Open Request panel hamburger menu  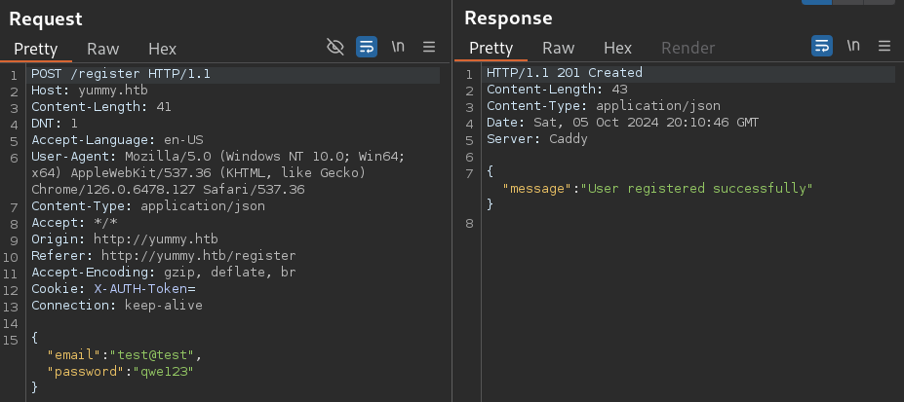pos(429,47)
